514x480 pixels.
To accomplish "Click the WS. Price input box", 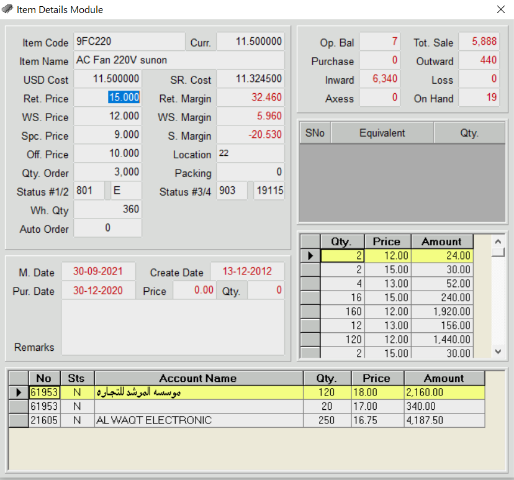I will click(108, 117).
